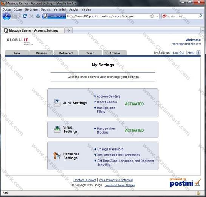Screen dimensions: 206x197
Task: Click the ACTIVATED status beside Virus Settings
Action: [135, 131]
